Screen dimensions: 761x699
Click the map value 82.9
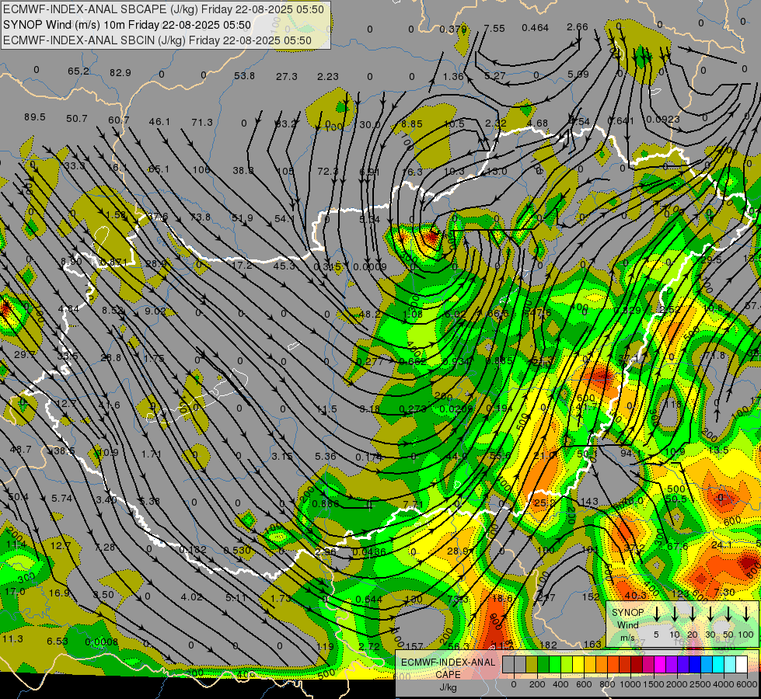tap(120, 73)
